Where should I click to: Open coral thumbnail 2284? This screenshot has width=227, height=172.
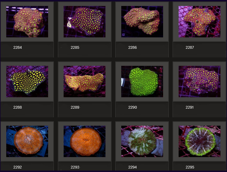[27, 22]
